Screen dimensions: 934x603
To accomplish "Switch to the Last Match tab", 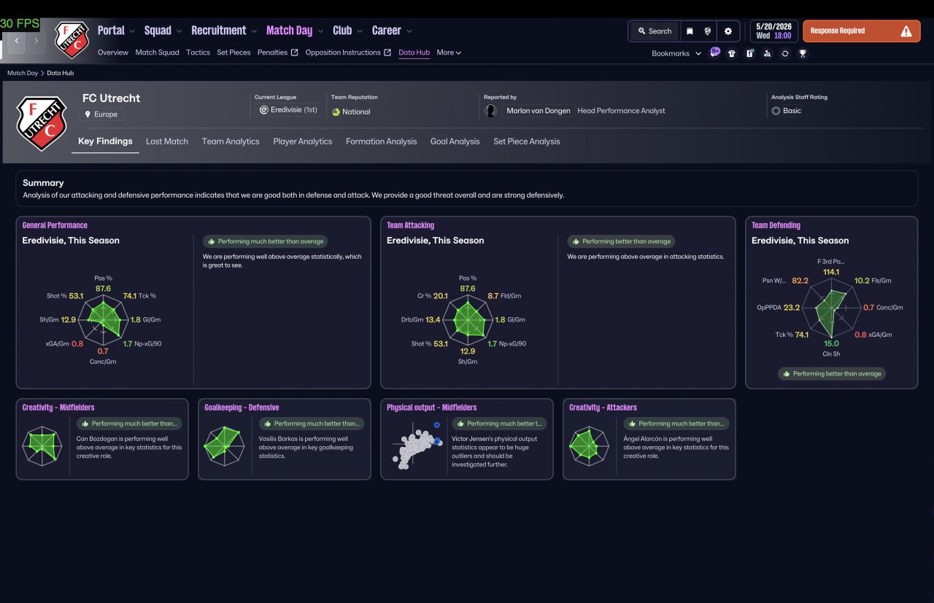I will coord(167,141).
